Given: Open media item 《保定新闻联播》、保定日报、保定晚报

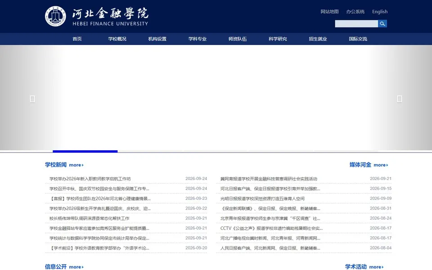Looking at the screenshot, I should click(270, 208).
